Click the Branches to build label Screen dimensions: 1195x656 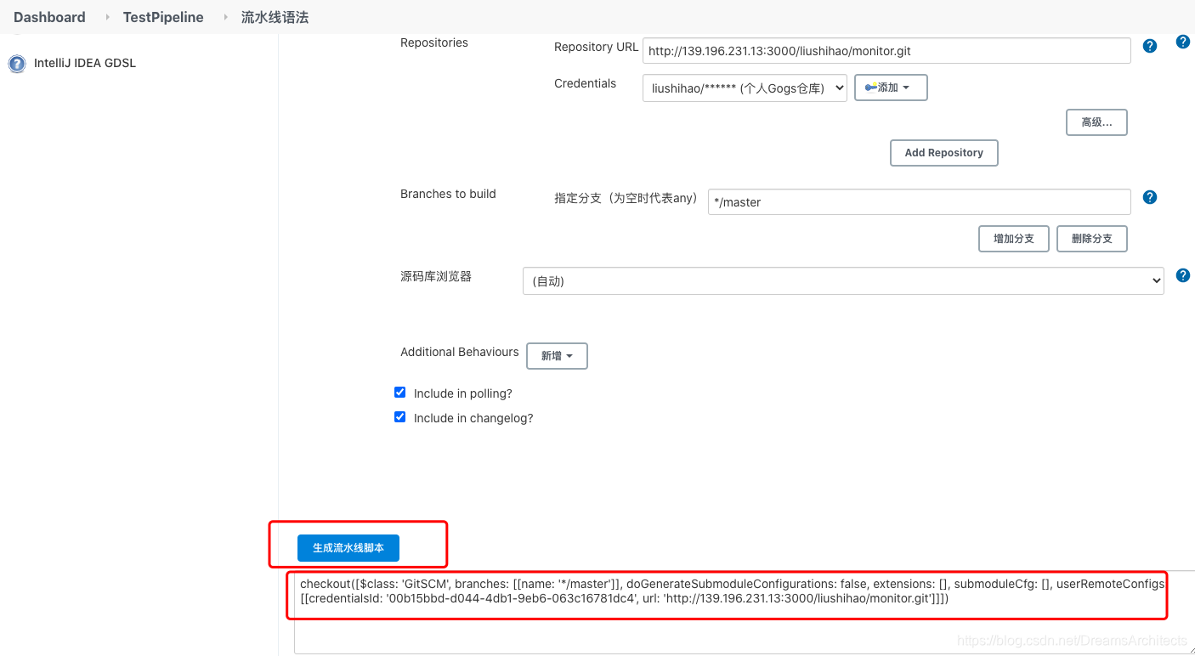[448, 194]
